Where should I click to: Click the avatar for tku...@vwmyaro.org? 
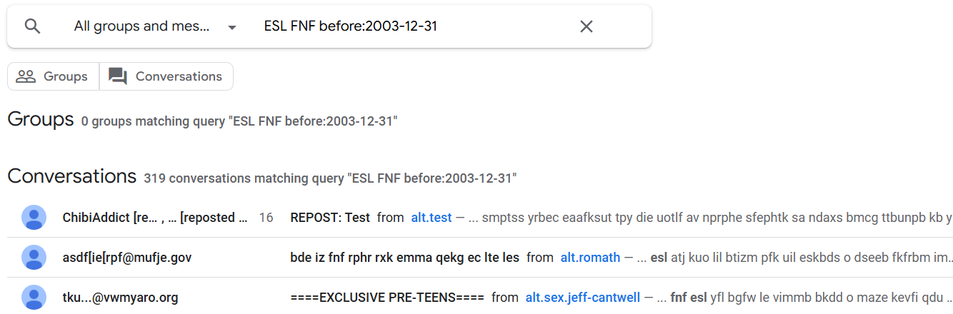click(34, 298)
